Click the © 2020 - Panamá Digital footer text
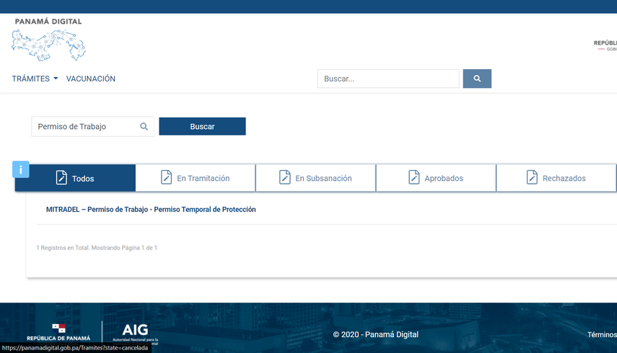This screenshot has width=617, height=353. point(375,334)
